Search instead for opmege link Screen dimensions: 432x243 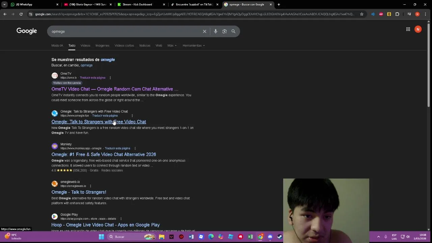tap(86, 65)
